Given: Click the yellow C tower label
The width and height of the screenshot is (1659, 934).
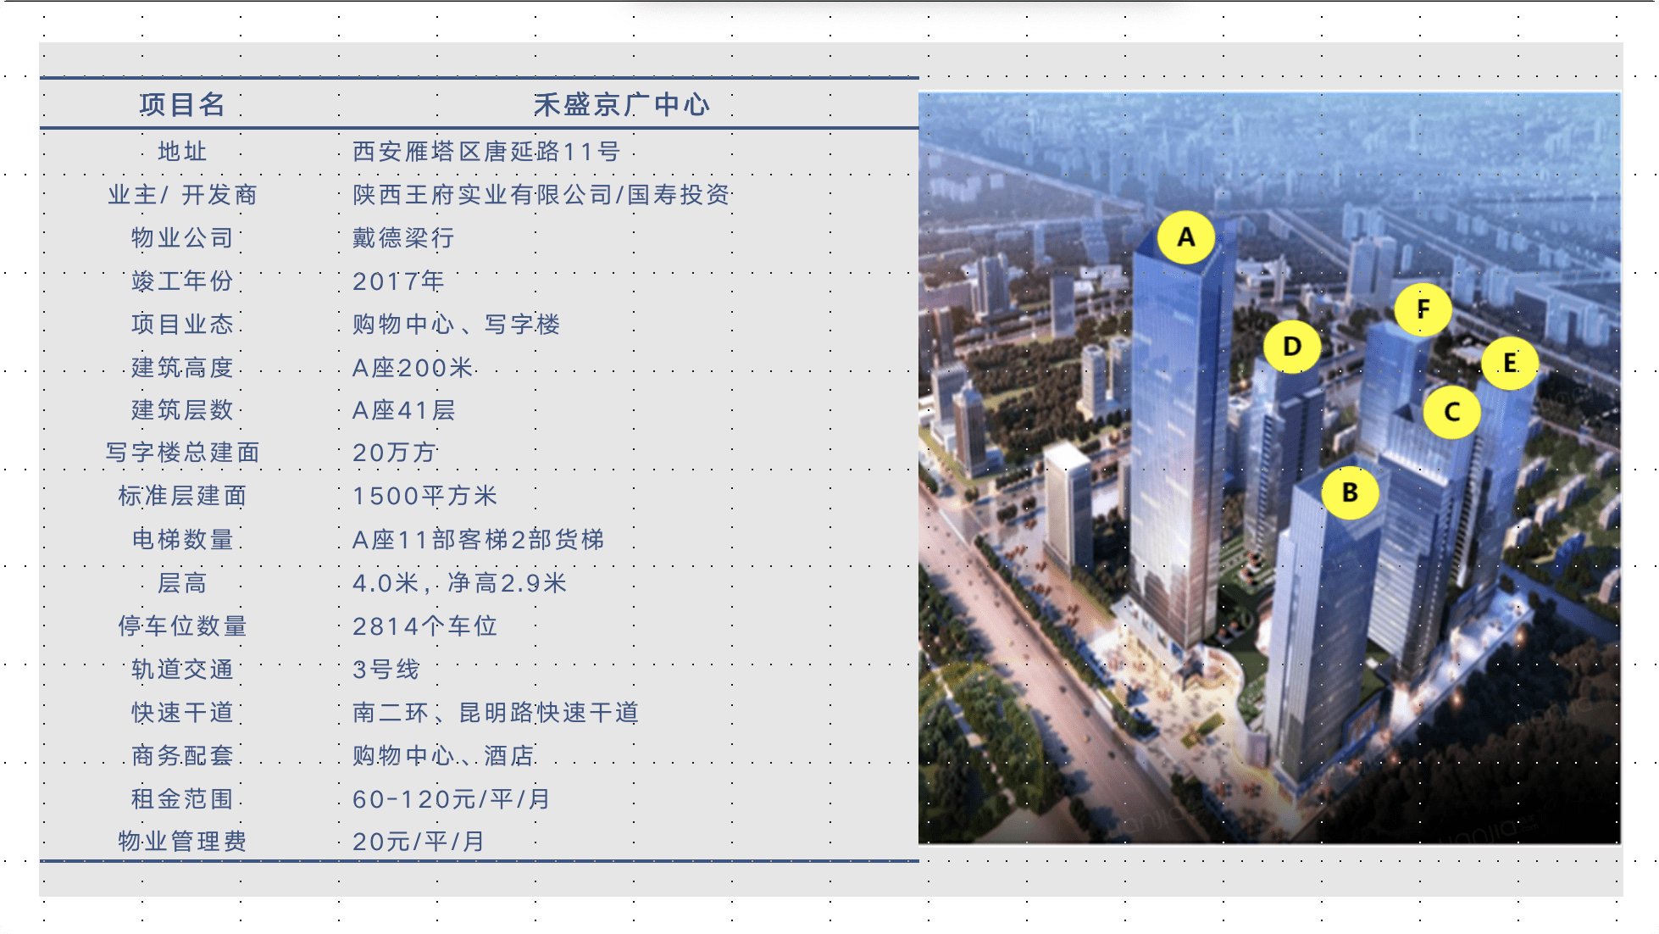Looking at the screenshot, I should point(1451,414).
